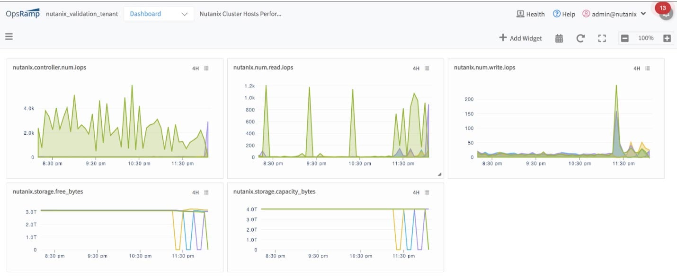This screenshot has width=677, height=277.
Task: Open the hamburger menu below OpsRamp logo
Action: click(x=9, y=36)
